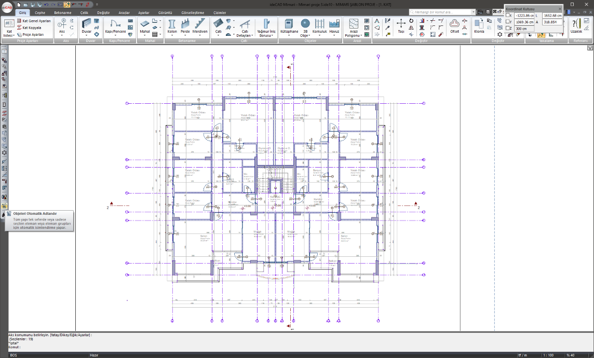Open Proje Ayarları settings
This screenshot has height=358, width=594.
point(30,34)
